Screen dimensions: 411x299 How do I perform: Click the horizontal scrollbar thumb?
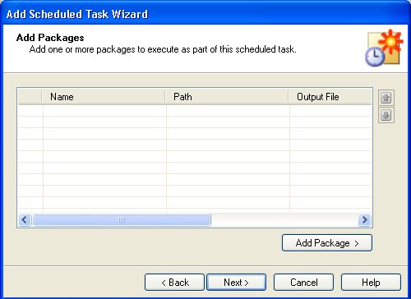click(x=122, y=219)
